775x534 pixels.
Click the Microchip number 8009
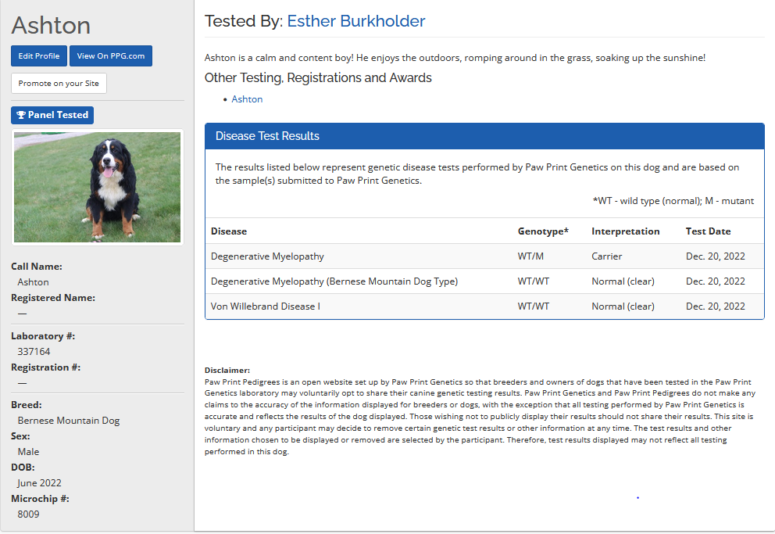(x=28, y=514)
